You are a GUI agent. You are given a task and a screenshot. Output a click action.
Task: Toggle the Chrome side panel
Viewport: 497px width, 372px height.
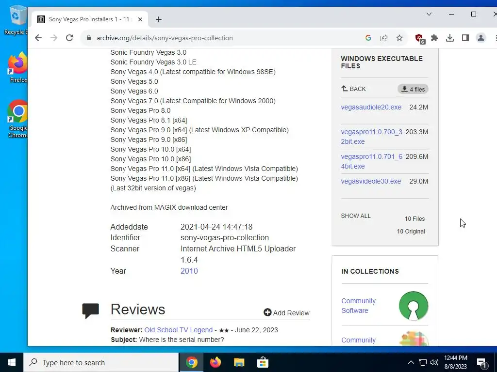465,38
